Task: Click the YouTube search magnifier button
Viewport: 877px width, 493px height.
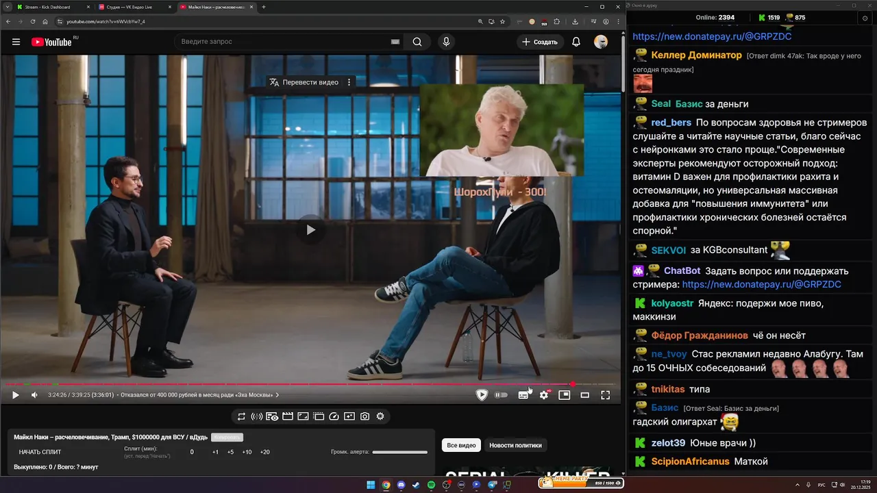Action: click(x=417, y=42)
